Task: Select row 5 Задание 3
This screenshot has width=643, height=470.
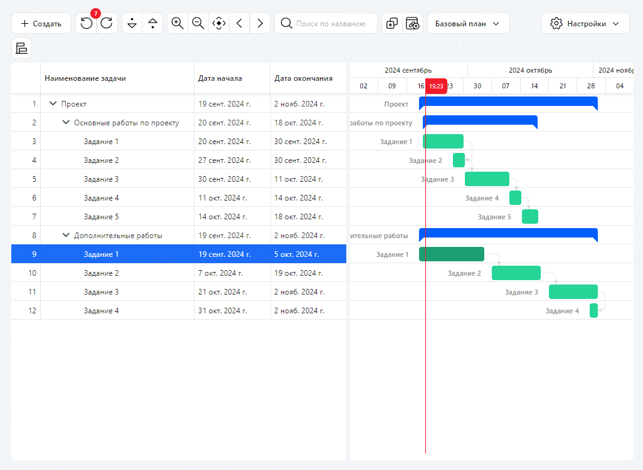Action: 179,179
